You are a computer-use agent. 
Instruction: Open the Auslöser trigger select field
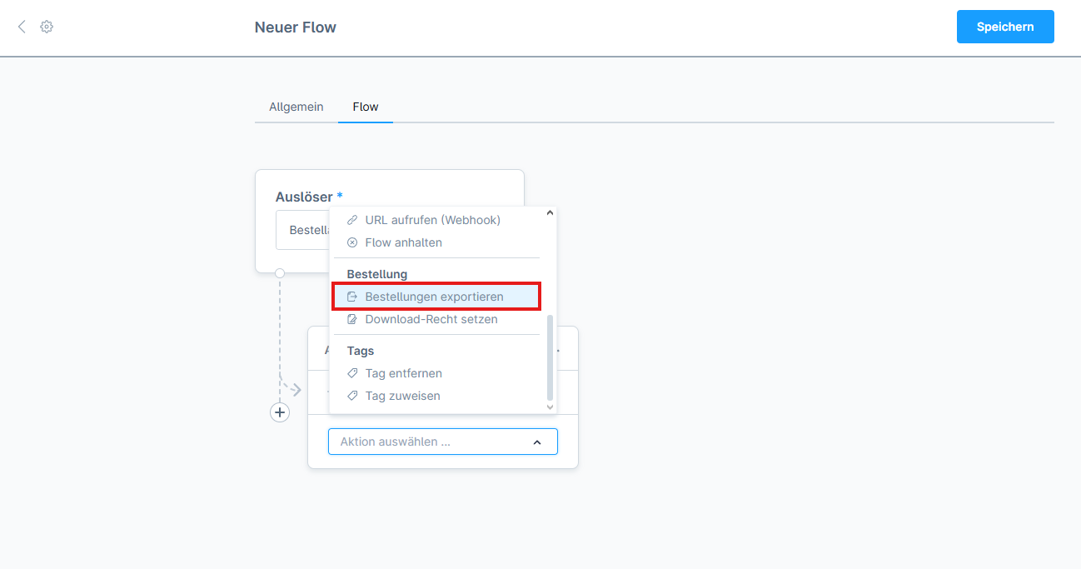pos(304,230)
